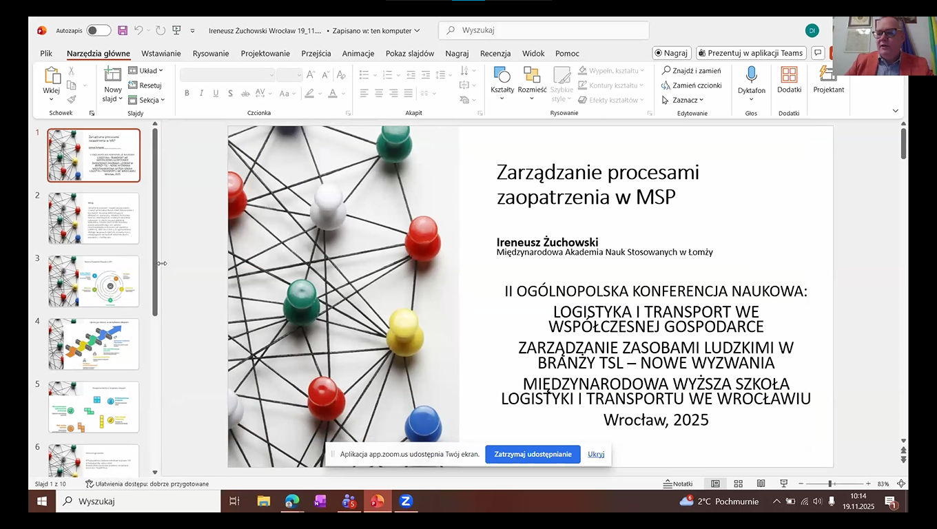Open the Wstawianie ribbon tab
The height and width of the screenshot is (529, 937).
tap(161, 53)
